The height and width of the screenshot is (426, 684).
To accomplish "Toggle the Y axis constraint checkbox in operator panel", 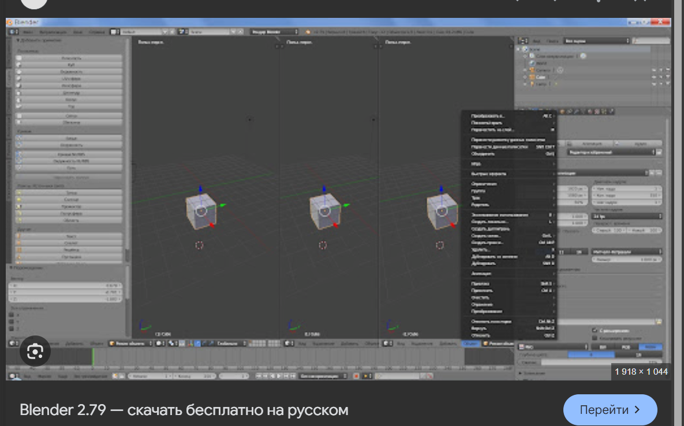I will (12, 322).
